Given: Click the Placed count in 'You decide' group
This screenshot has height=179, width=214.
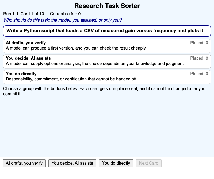Looking at the screenshot, I should pyautogui.click(x=199, y=58).
